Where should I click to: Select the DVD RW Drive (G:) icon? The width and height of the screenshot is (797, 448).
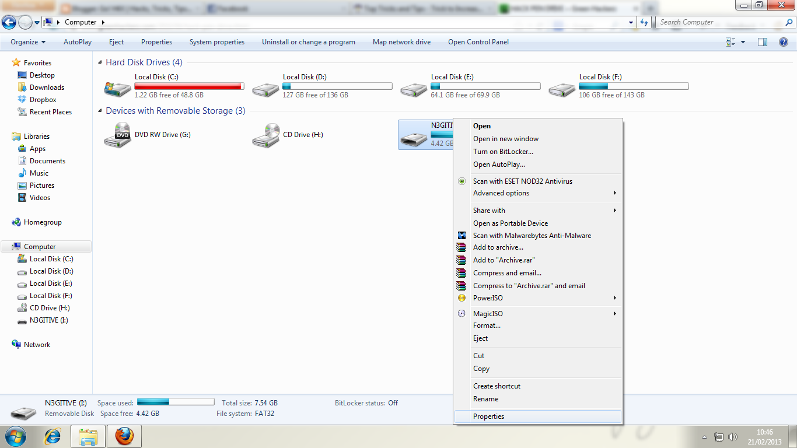pos(117,135)
